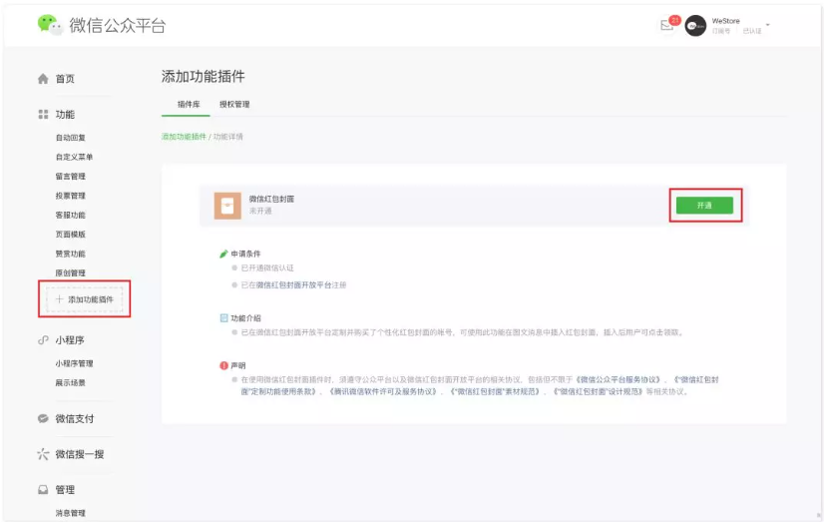Screen dimensions: 824x522
Task: Click the 申请条件 pencil icon
Action: click(223, 254)
